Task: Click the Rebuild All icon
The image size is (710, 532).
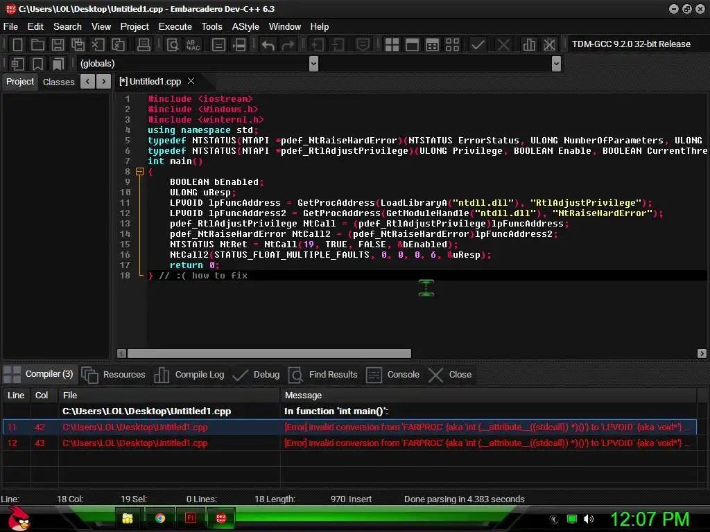Action: coord(452,45)
